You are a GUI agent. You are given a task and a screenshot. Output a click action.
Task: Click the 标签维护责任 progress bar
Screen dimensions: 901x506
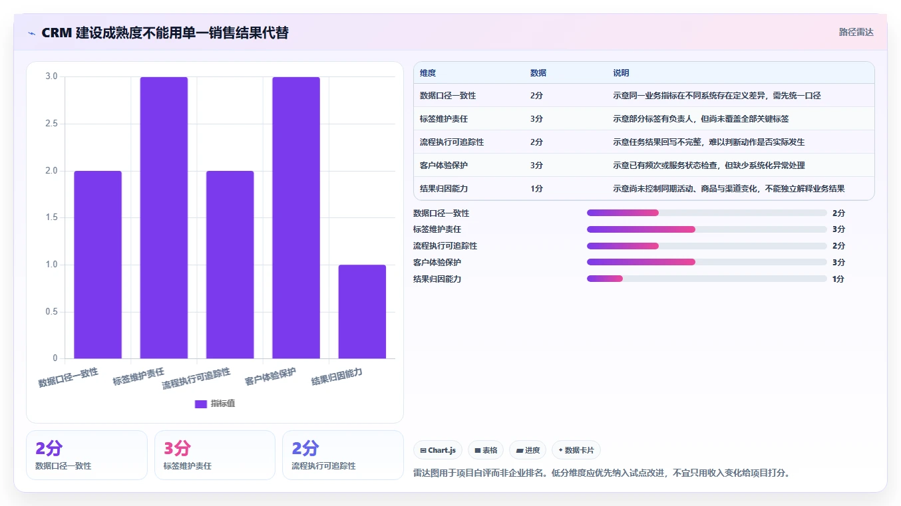[x=707, y=229]
